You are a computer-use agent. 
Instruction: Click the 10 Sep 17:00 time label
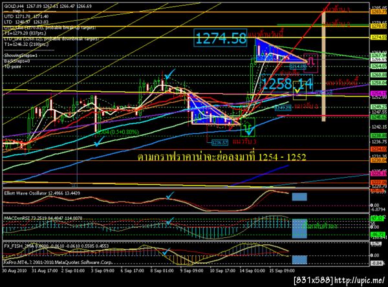click(x=222, y=271)
